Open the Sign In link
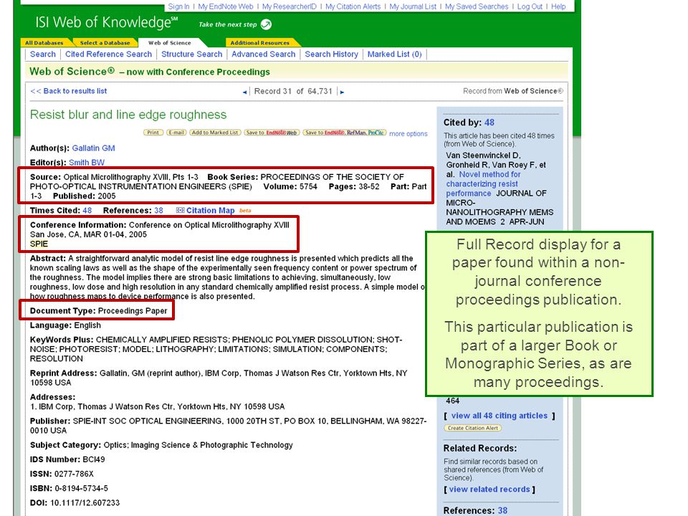 coord(178,6)
